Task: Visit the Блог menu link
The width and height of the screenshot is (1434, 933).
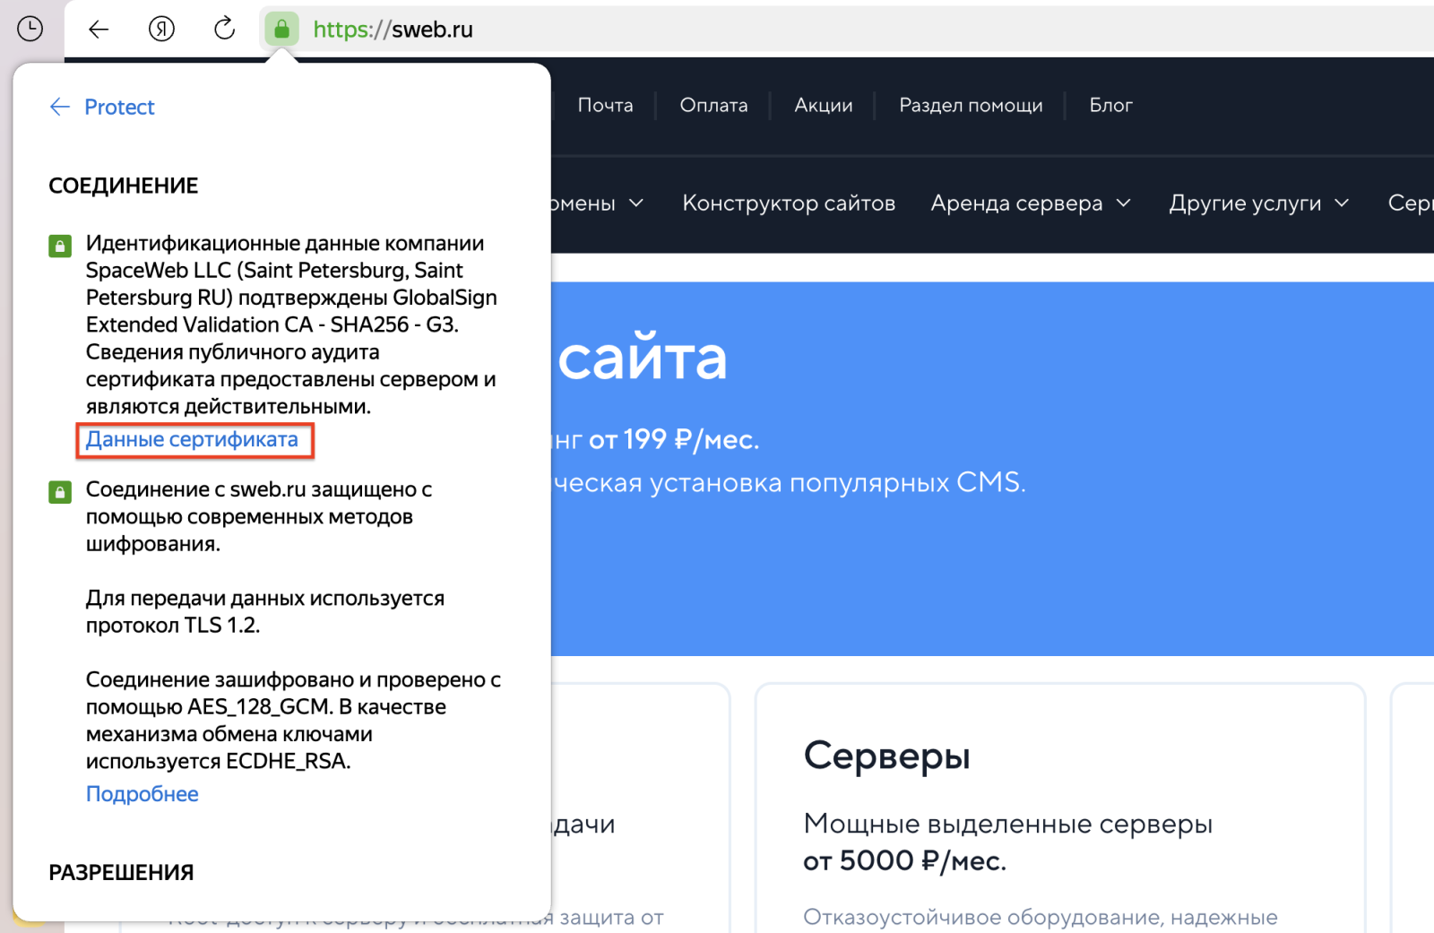Action: (1110, 105)
